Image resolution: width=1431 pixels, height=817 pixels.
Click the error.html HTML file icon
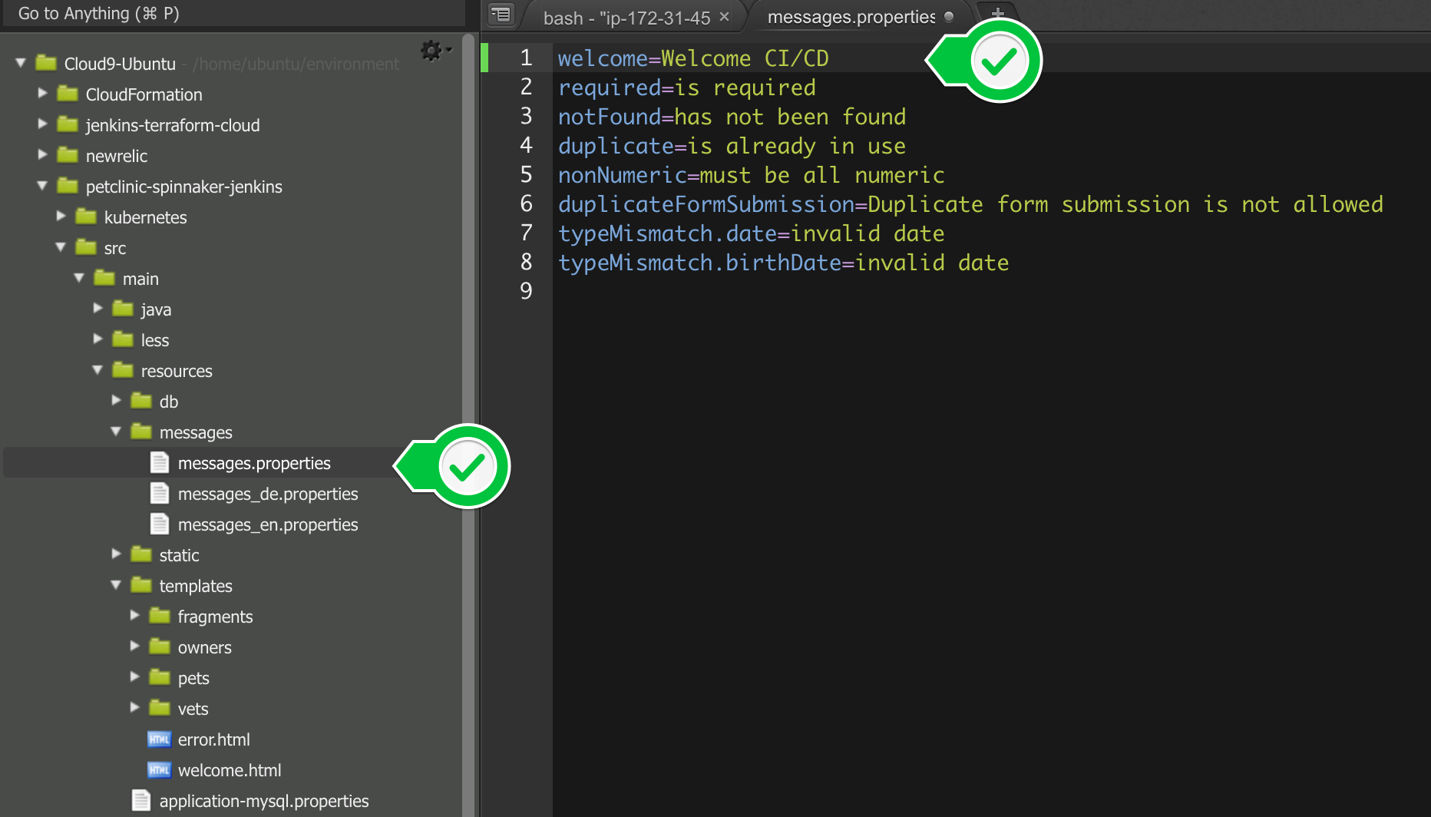pos(159,739)
